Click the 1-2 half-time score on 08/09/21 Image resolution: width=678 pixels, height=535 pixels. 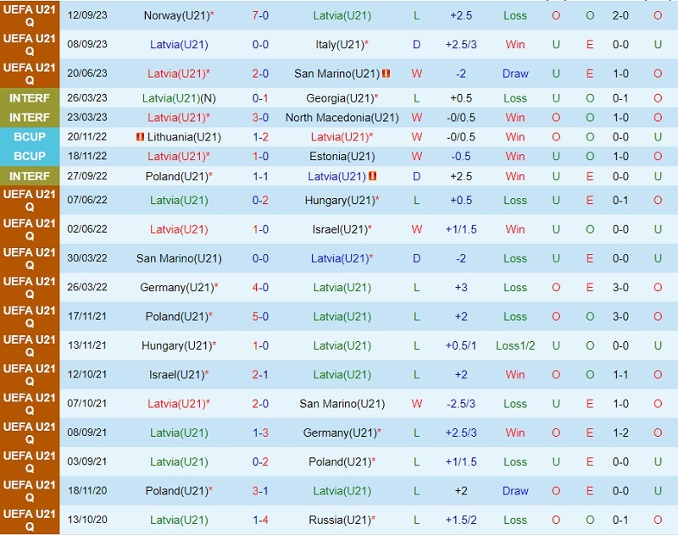point(620,433)
